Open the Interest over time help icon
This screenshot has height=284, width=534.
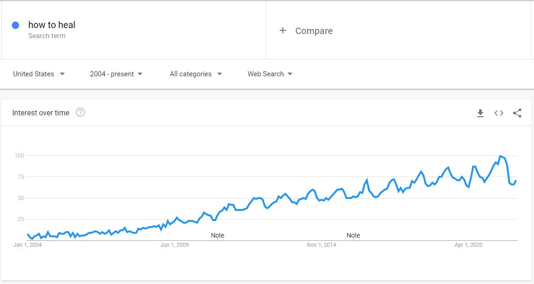pos(80,112)
